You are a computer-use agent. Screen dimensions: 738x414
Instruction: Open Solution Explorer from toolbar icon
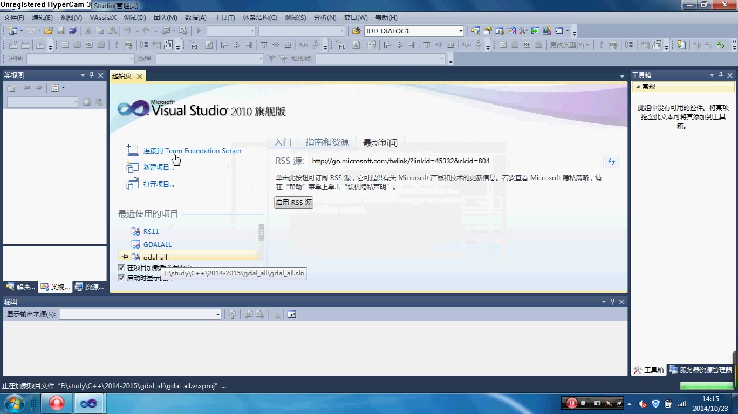click(x=475, y=31)
